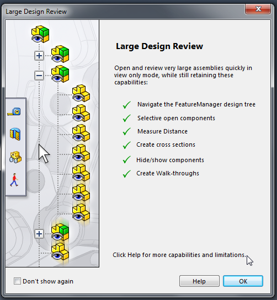The width and height of the screenshot is (277, 300).
Task: Click the subassembly icon next to lower plus
Action: [60, 232]
